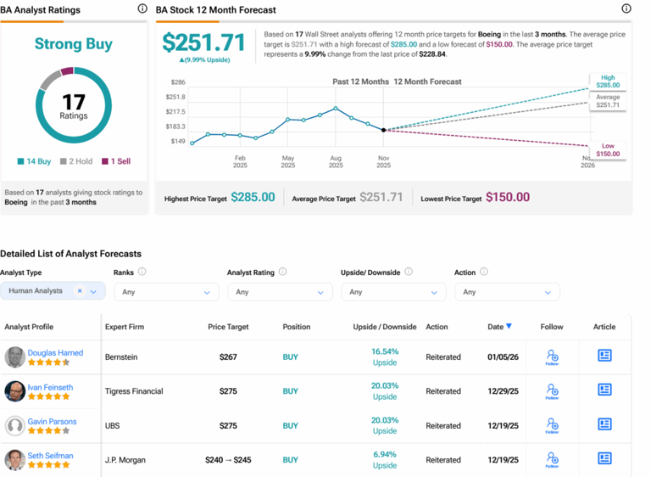This screenshot has width=651, height=477.
Task: Click info icon beside BA Analyst Ratings
Action: click(x=142, y=9)
